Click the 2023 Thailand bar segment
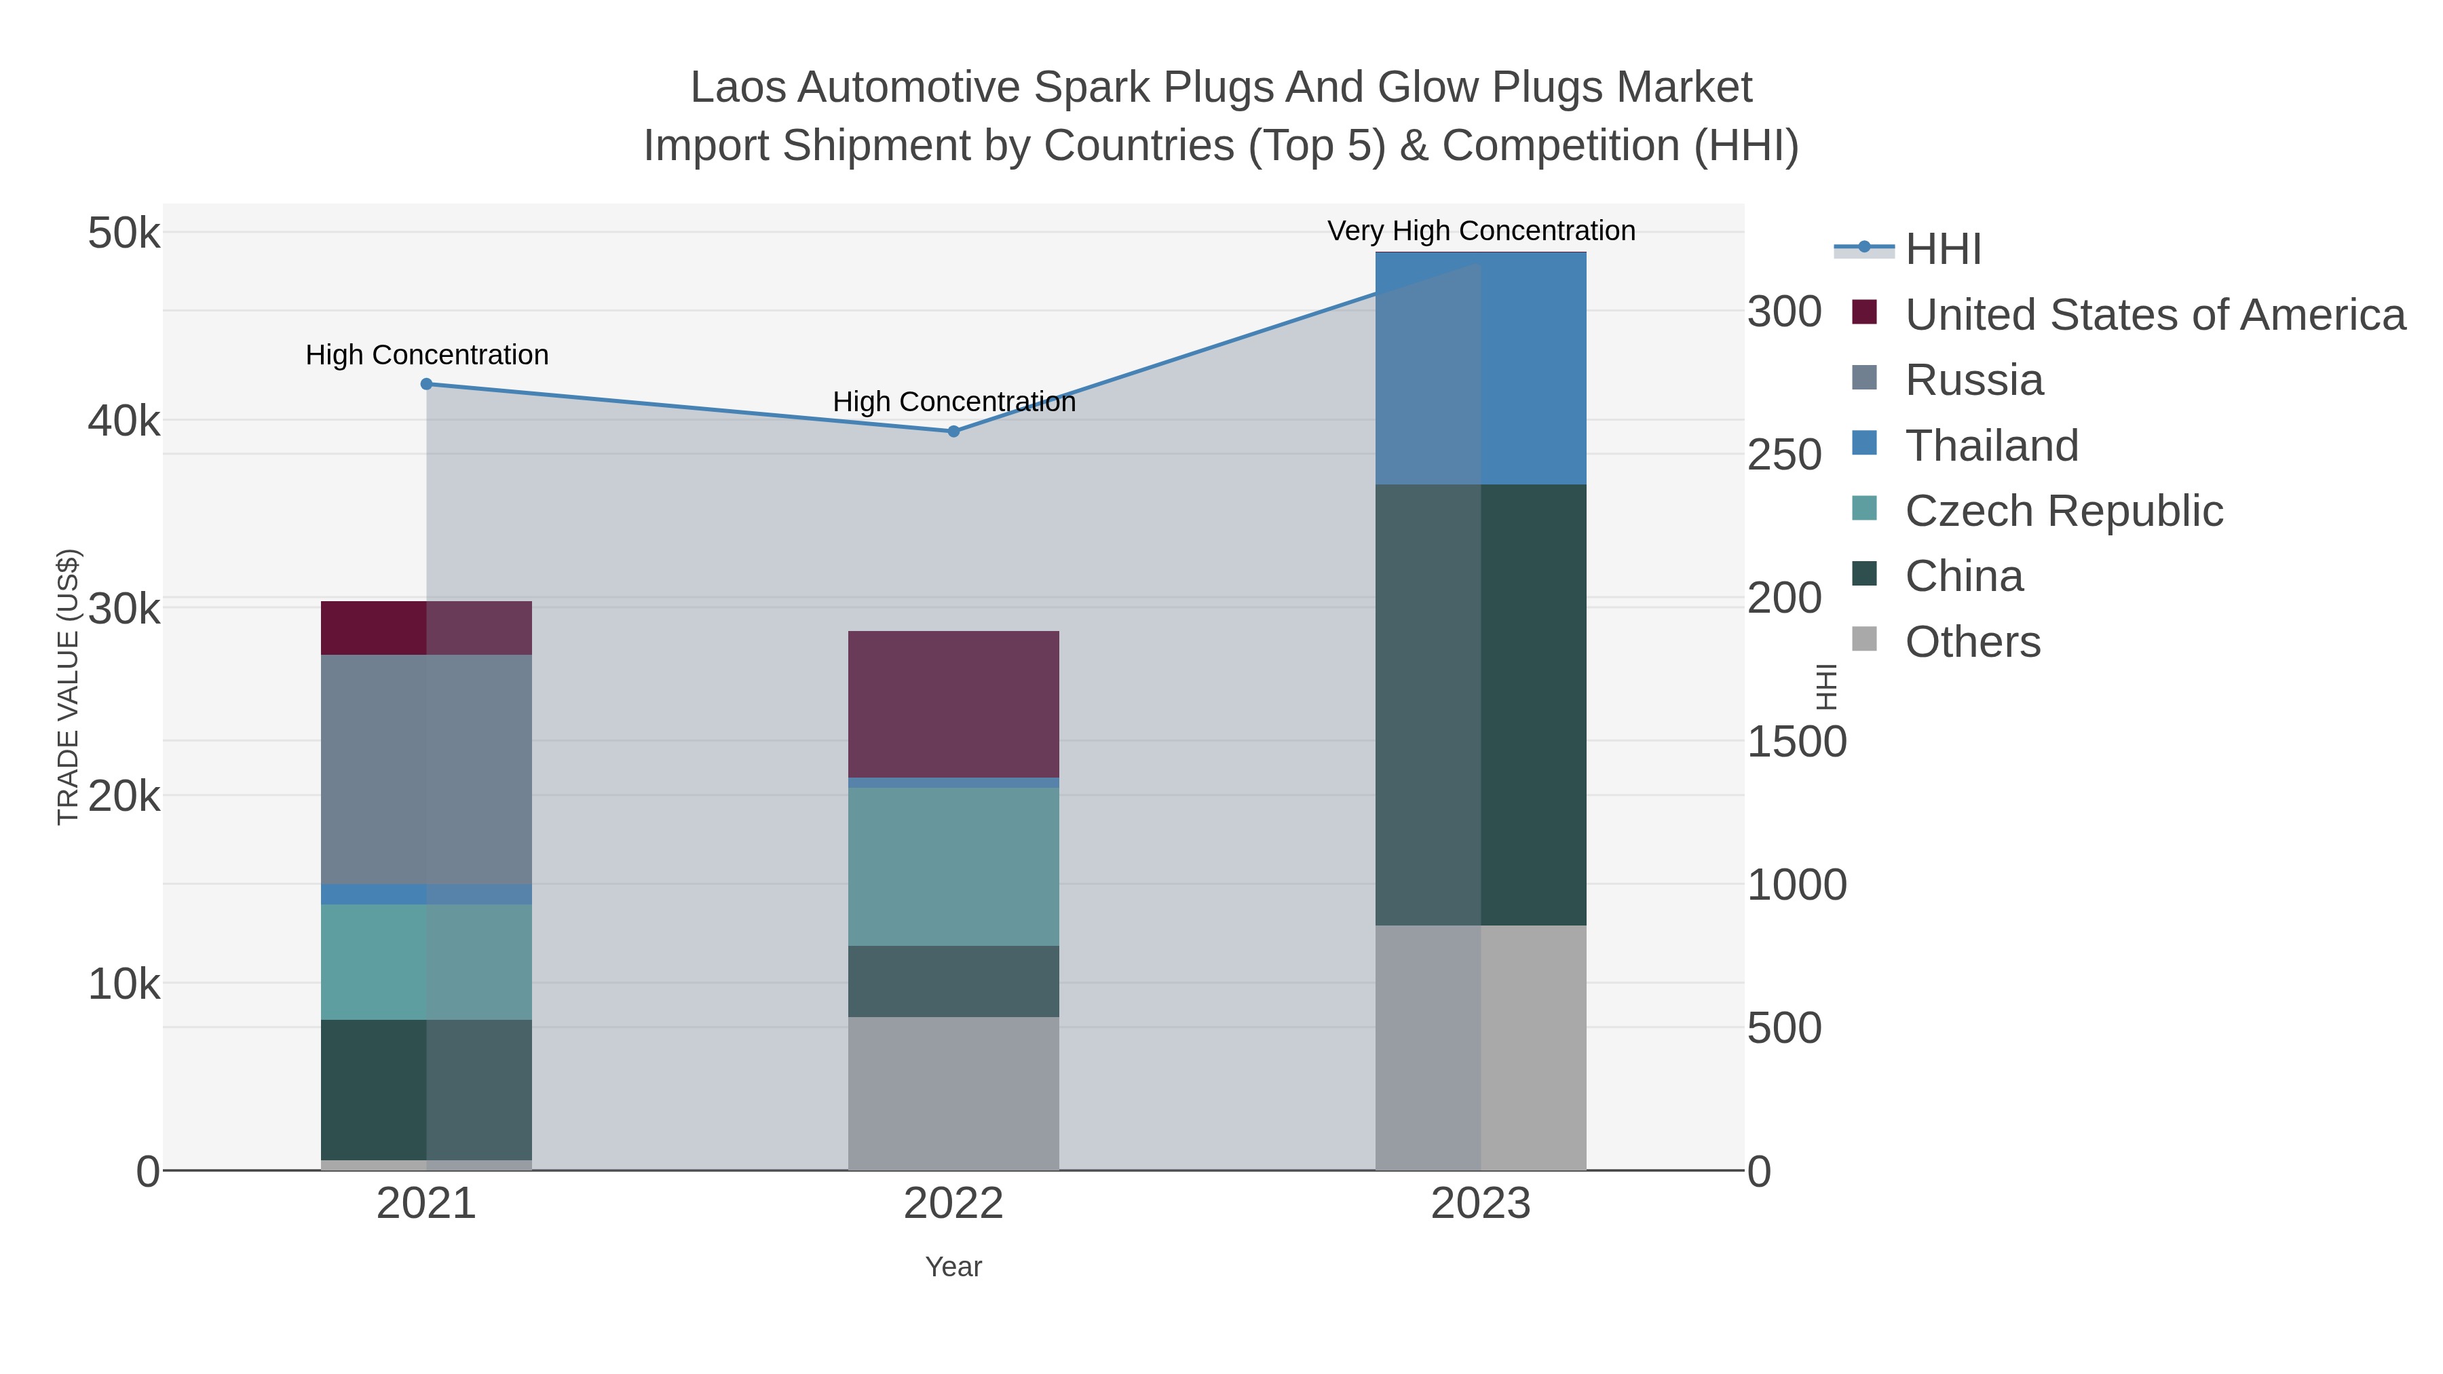The width and height of the screenshot is (2443, 1374). point(1481,369)
